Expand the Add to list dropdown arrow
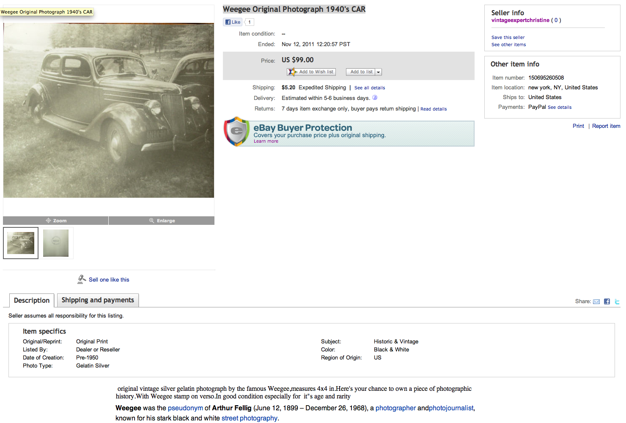Viewport: 626px width, 423px height. point(379,72)
